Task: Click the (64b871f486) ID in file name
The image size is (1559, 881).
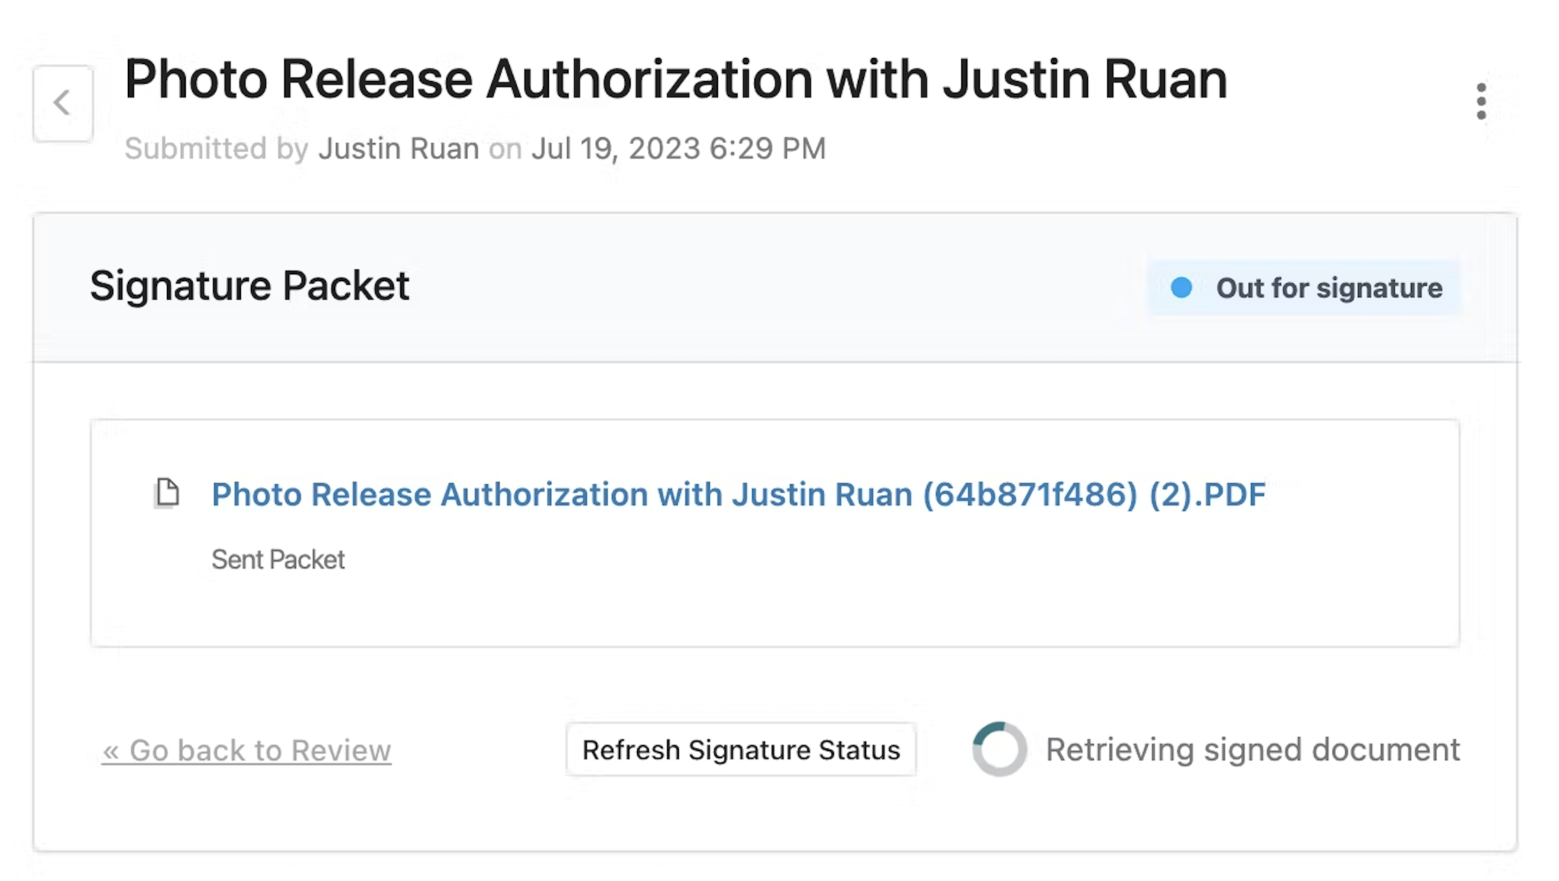Action: pos(1030,494)
